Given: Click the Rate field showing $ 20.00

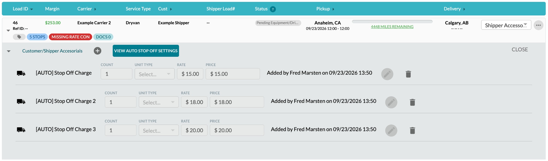Looking at the screenshot, I should coord(194,130).
